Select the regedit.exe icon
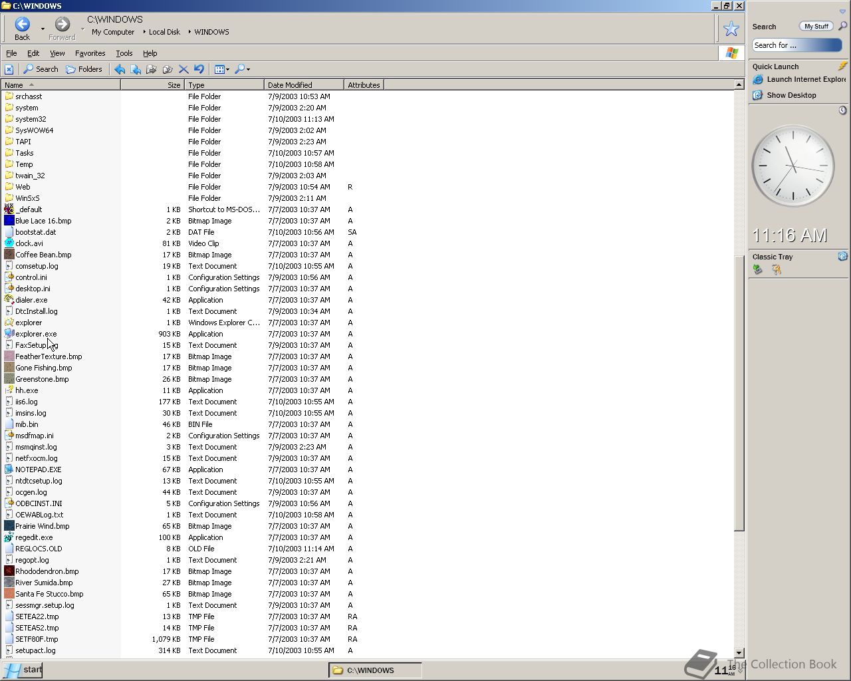This screenshot has height=681, width=851. pos(9,537)
